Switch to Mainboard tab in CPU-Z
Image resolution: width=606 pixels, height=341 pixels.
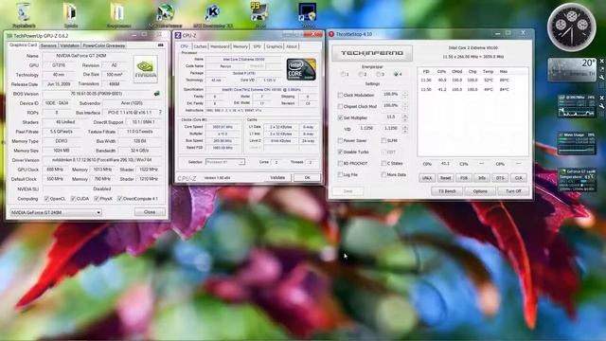point(220,46)
